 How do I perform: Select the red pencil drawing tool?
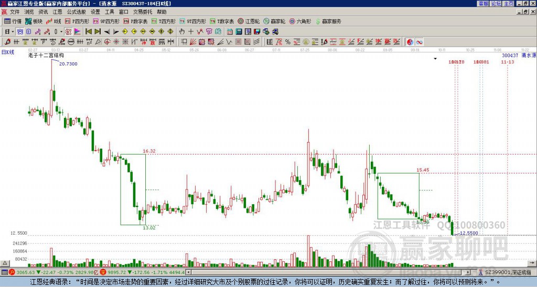pos(7,42)
